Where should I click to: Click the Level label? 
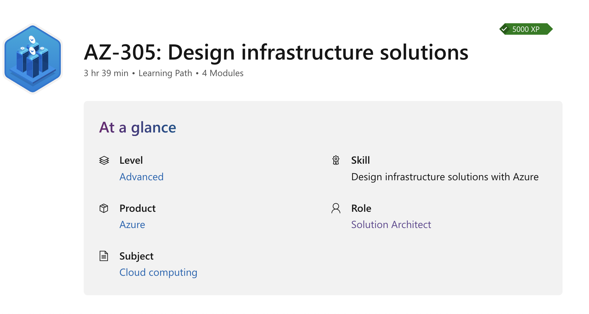click(131, 160)
